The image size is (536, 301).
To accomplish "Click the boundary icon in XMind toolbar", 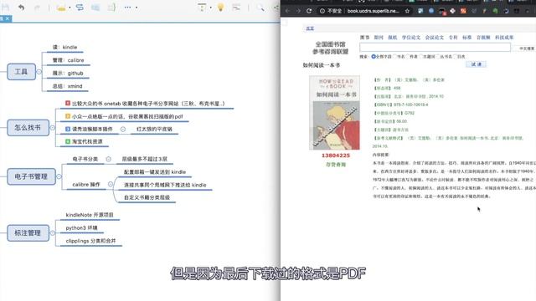I will 95,8.
